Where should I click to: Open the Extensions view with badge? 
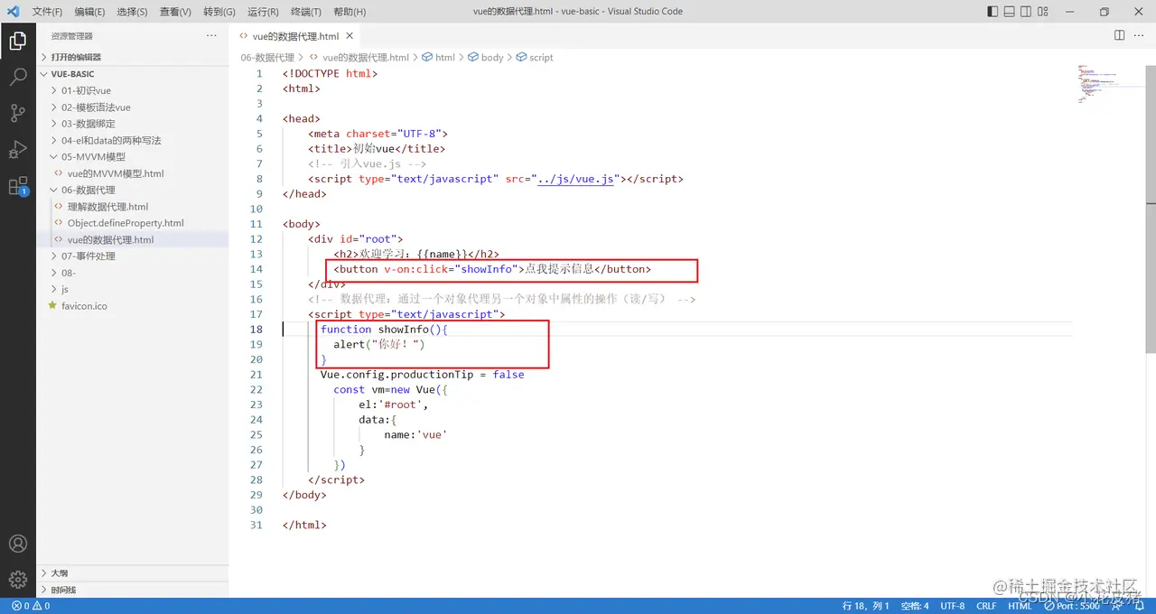[17, 186]
